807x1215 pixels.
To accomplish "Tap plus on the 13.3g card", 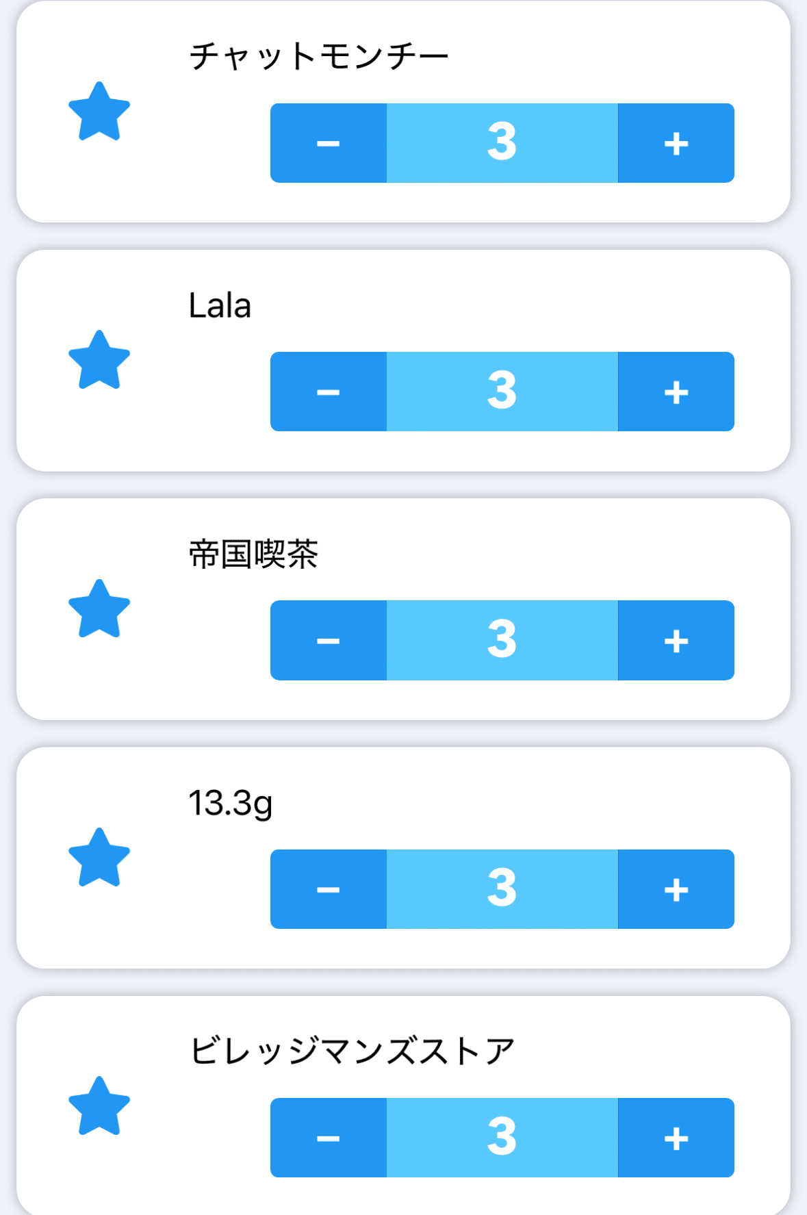I will pyautogui.click(x=676, y=889).
